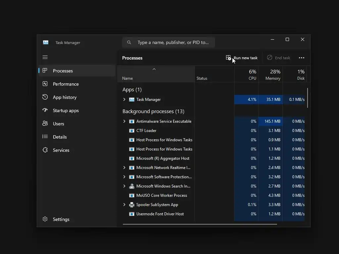
Task: Click the Run new task icon
Action: 228,58
